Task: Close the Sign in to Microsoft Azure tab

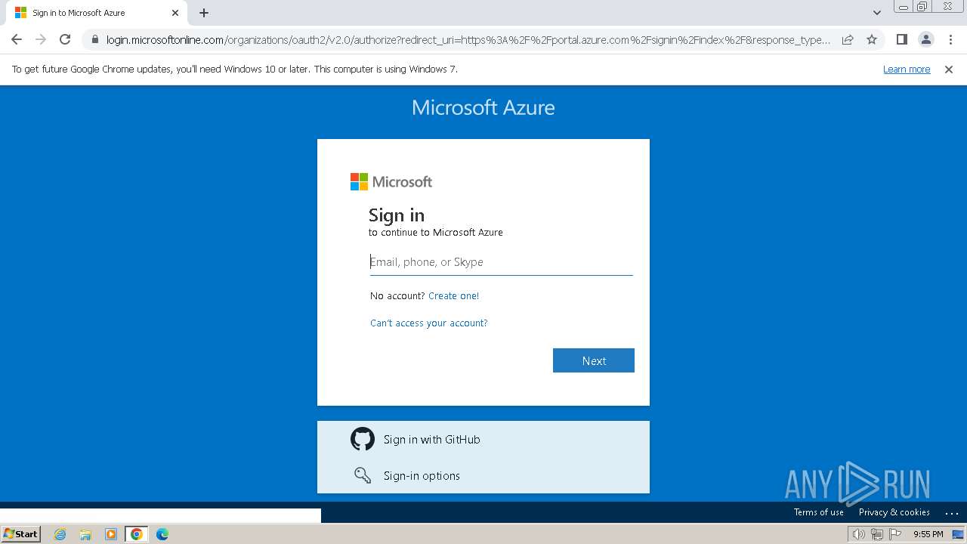Action: [175, 13]
